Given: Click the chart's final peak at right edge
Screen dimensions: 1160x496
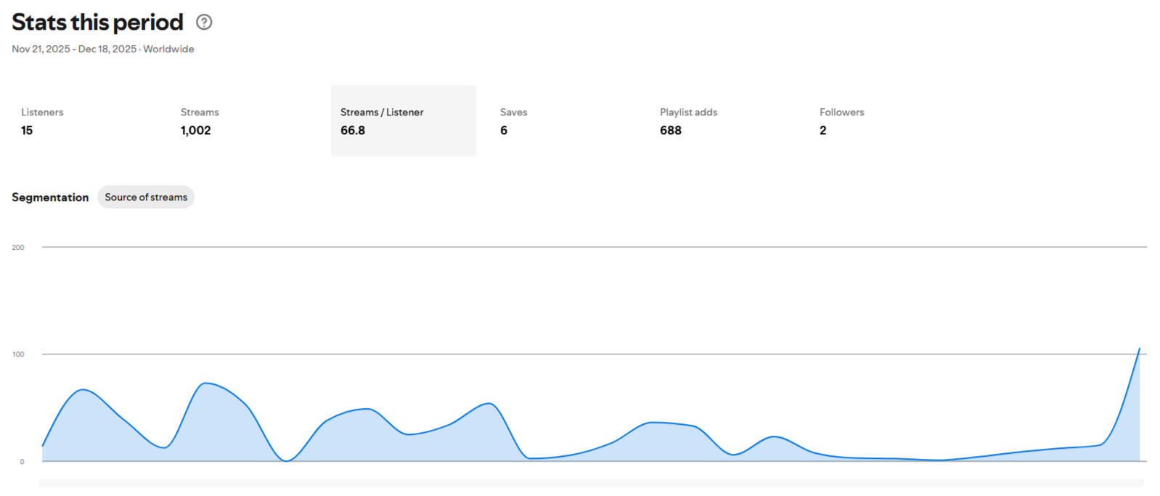Looking at the screenshot, I should tap(1139, 349).
